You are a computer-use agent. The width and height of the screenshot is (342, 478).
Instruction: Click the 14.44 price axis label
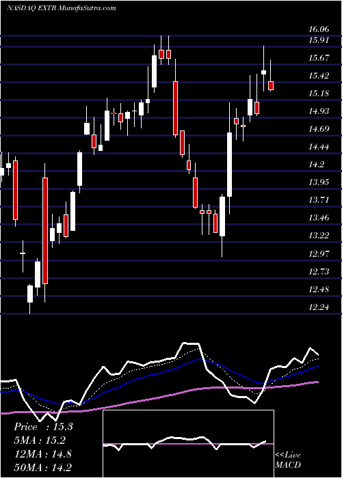(x=319, y=147)
